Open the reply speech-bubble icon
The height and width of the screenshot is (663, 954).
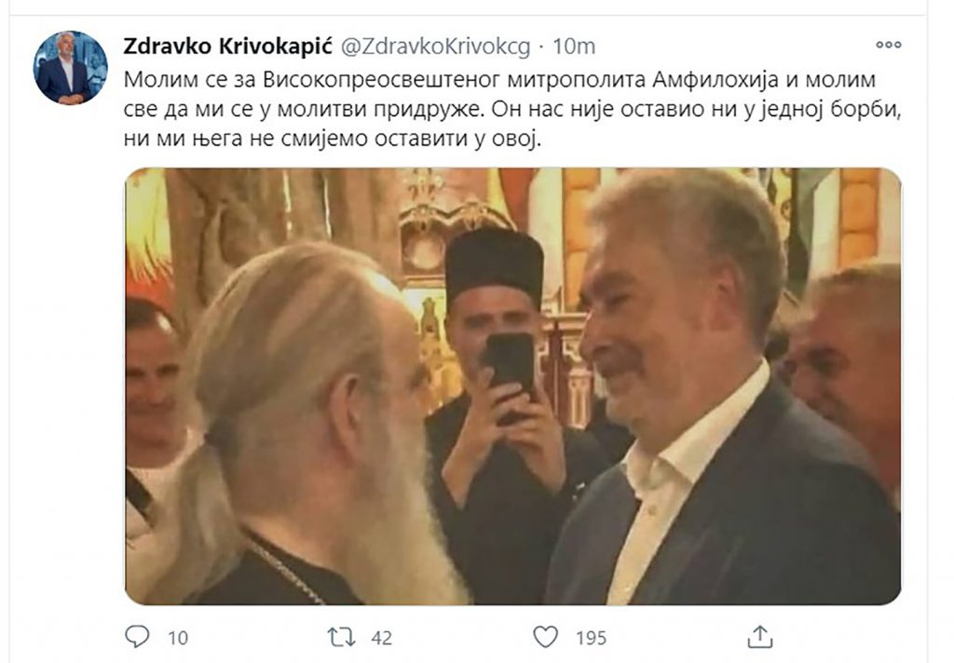[x=137, y=637]
